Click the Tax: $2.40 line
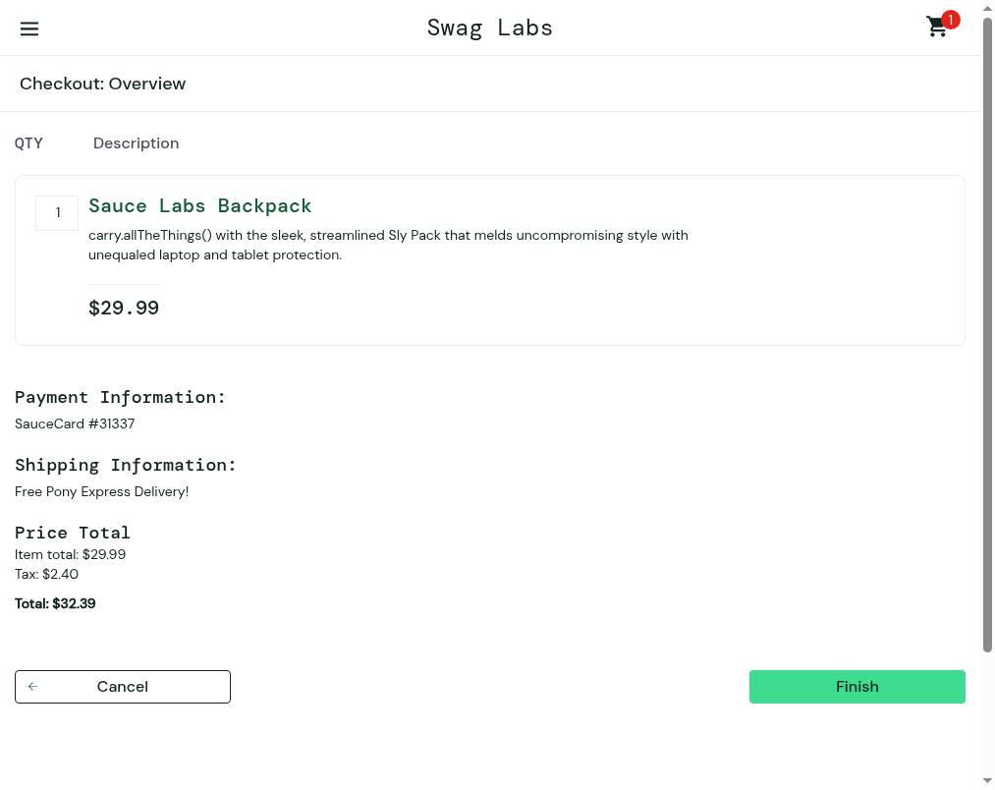The height and width of the screenshot is (790, 995). 46,574
